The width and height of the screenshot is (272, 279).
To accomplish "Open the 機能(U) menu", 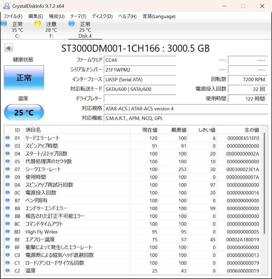I will coord(57,16).
